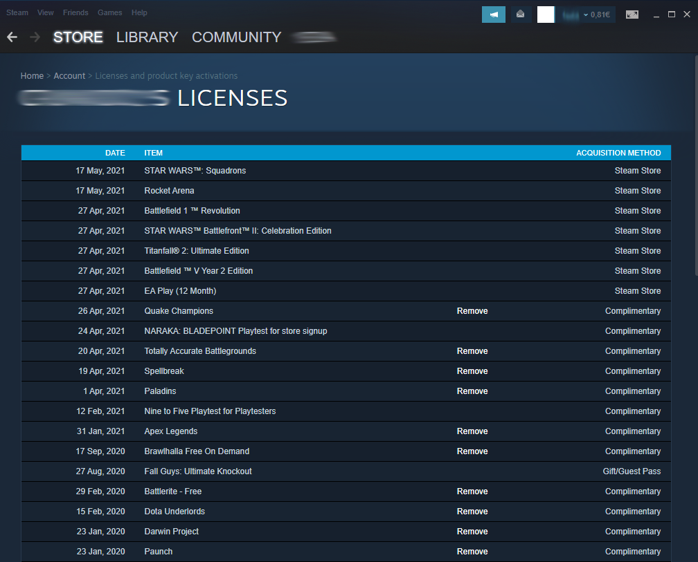Viewport: 698px width, 562px height.
Task: Open the Steam menu
Action: (x=17, y=12)
